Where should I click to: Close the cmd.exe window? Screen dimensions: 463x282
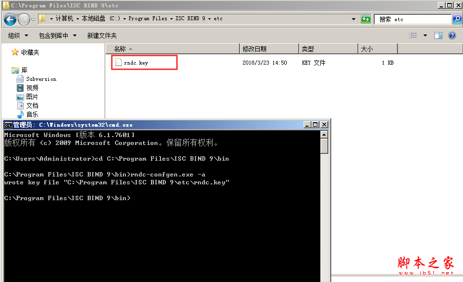click(324, 125)
